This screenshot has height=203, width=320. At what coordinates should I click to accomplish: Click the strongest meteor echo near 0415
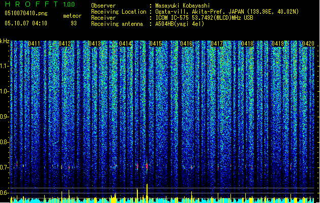(147, 166)
